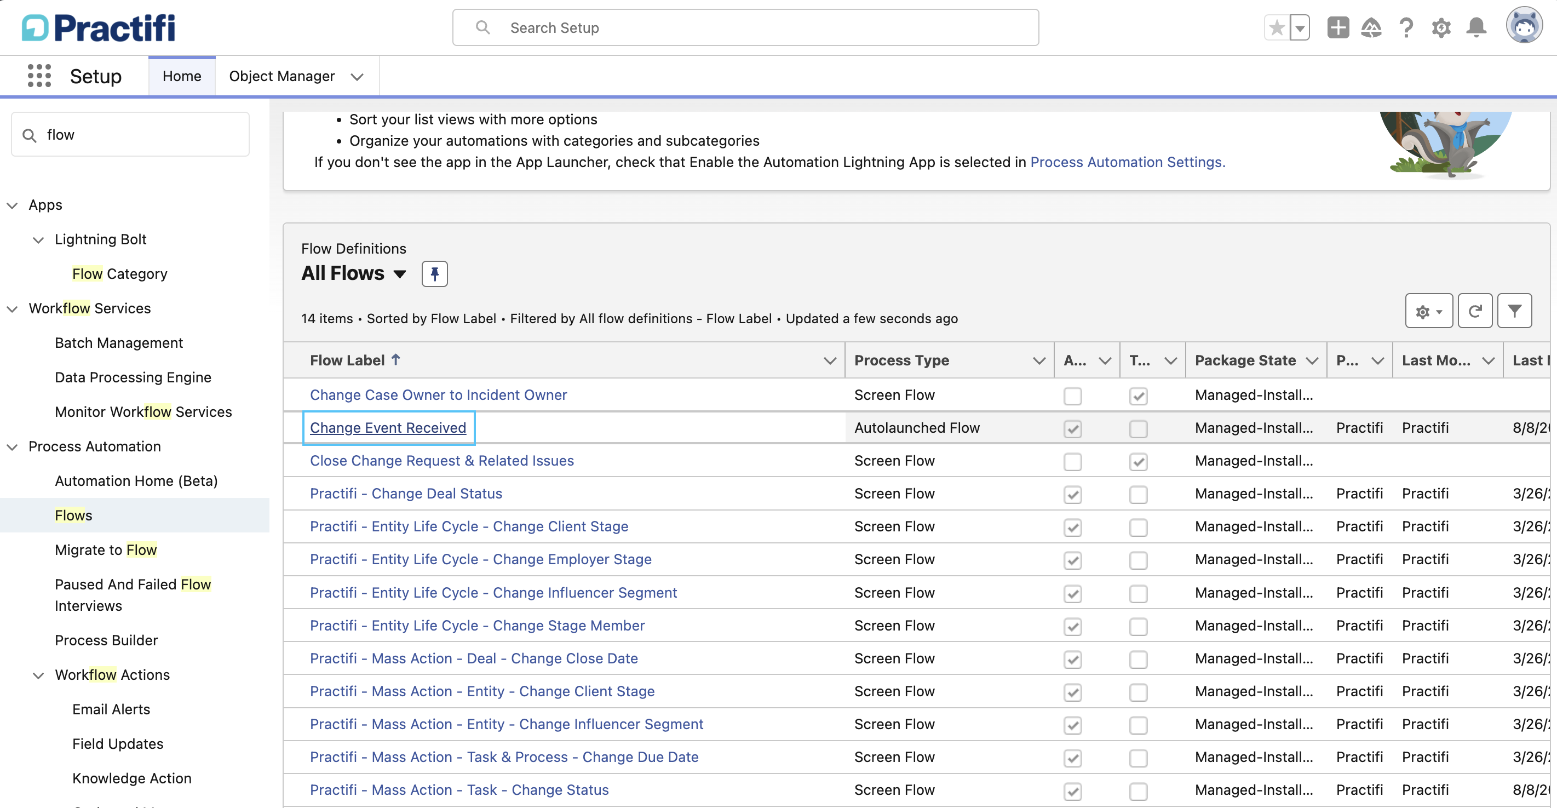
Task: Click the Help question mark icon
Action: pyautogui.click(x=1406, y=28)
